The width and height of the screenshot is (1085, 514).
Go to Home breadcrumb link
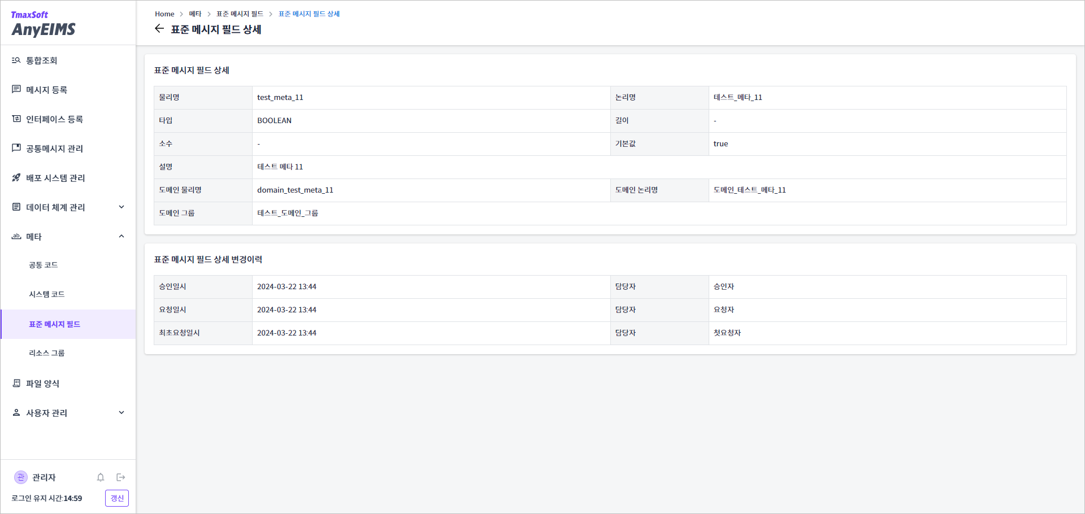tap(164, 14)
